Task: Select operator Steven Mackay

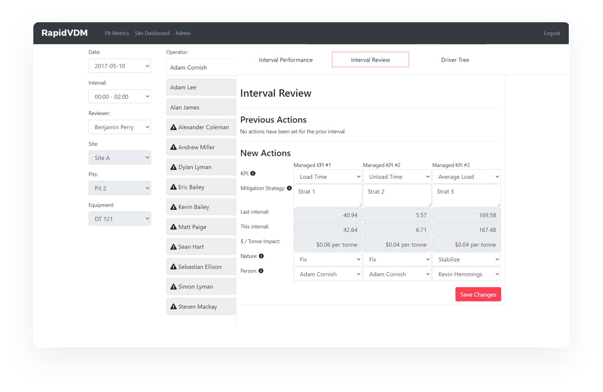Action: coord(201,306)
